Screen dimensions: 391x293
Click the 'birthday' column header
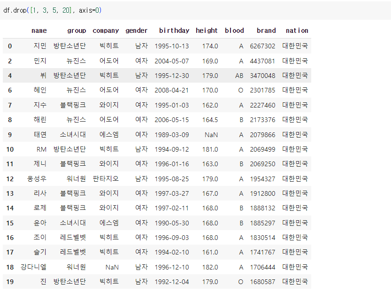click(x=174, y=31)
